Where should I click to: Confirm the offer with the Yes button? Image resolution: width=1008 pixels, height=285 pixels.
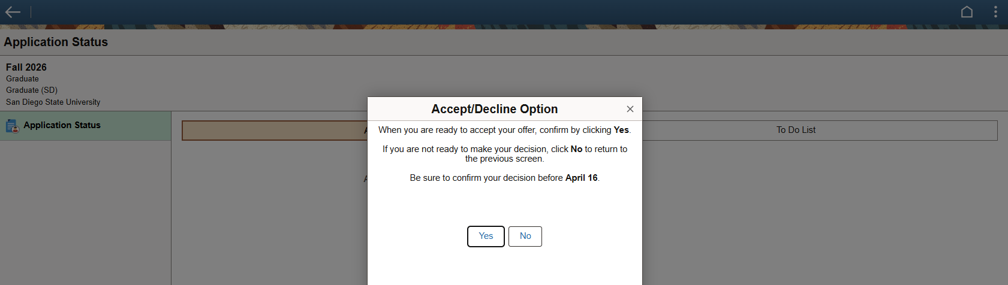[x=486, y=236]
